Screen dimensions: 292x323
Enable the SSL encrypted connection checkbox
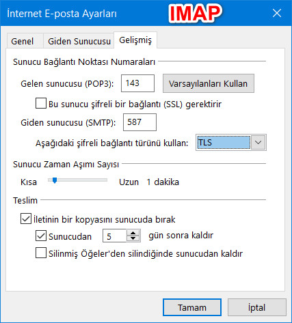[x=41, y=103]
